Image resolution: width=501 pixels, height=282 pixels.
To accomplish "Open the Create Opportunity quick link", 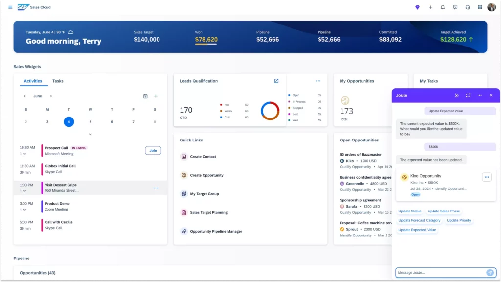I will point(206,175).
